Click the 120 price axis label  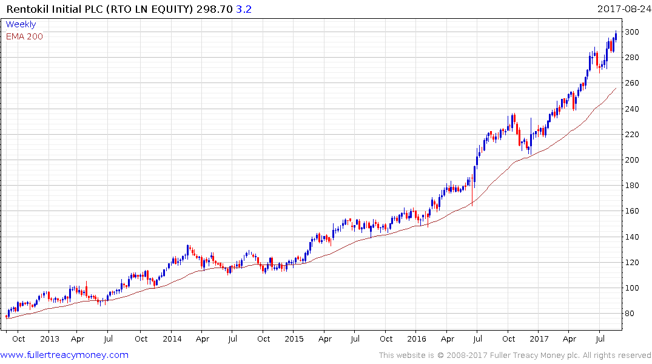pyautogui.click(x=631, y=263)
